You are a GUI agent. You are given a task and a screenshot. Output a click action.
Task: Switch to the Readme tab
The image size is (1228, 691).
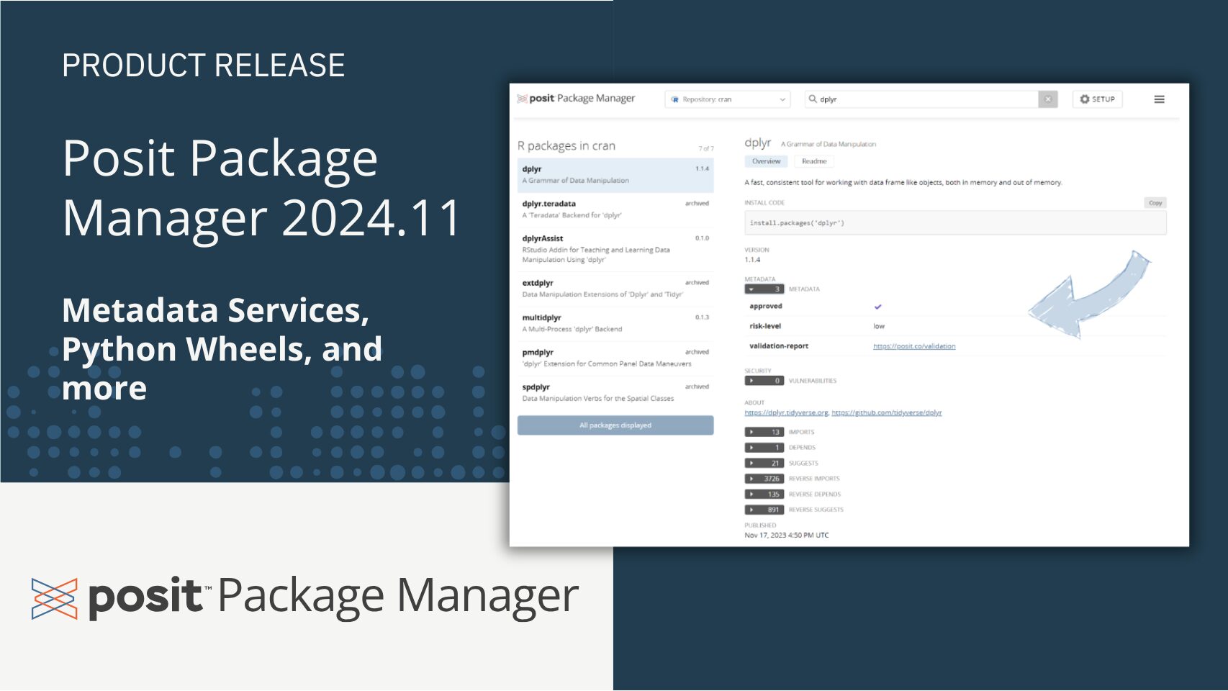(x=814, y=161)
